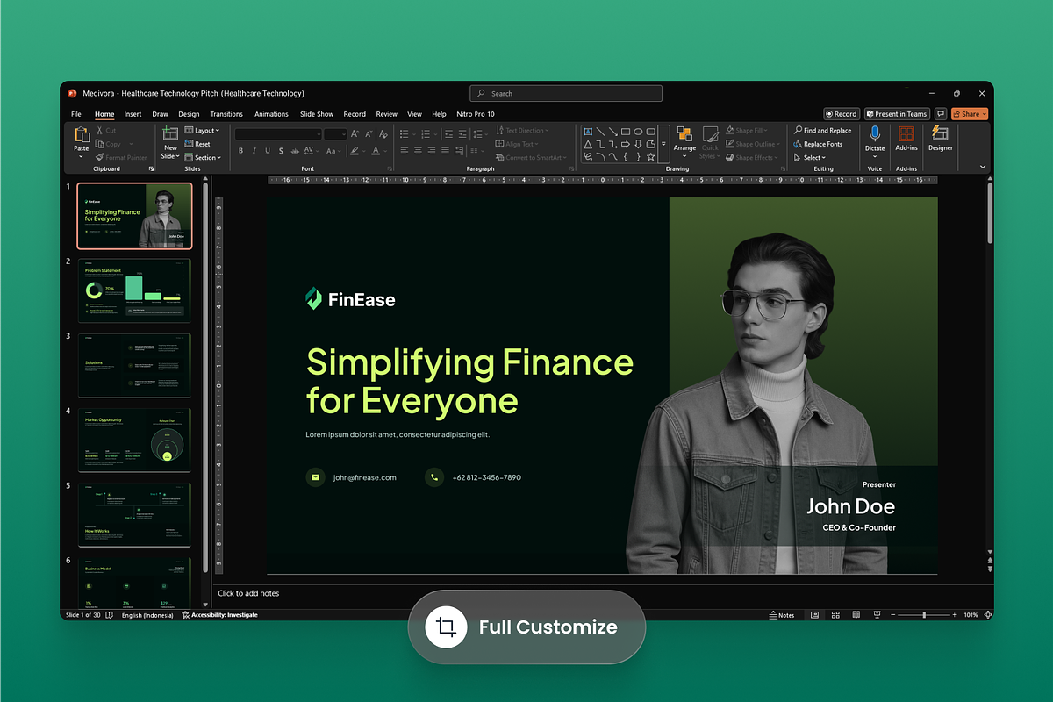Select the Oval shape
Image resolution: width=1053 pixels, height=702 pixels.
click(638, 131)
